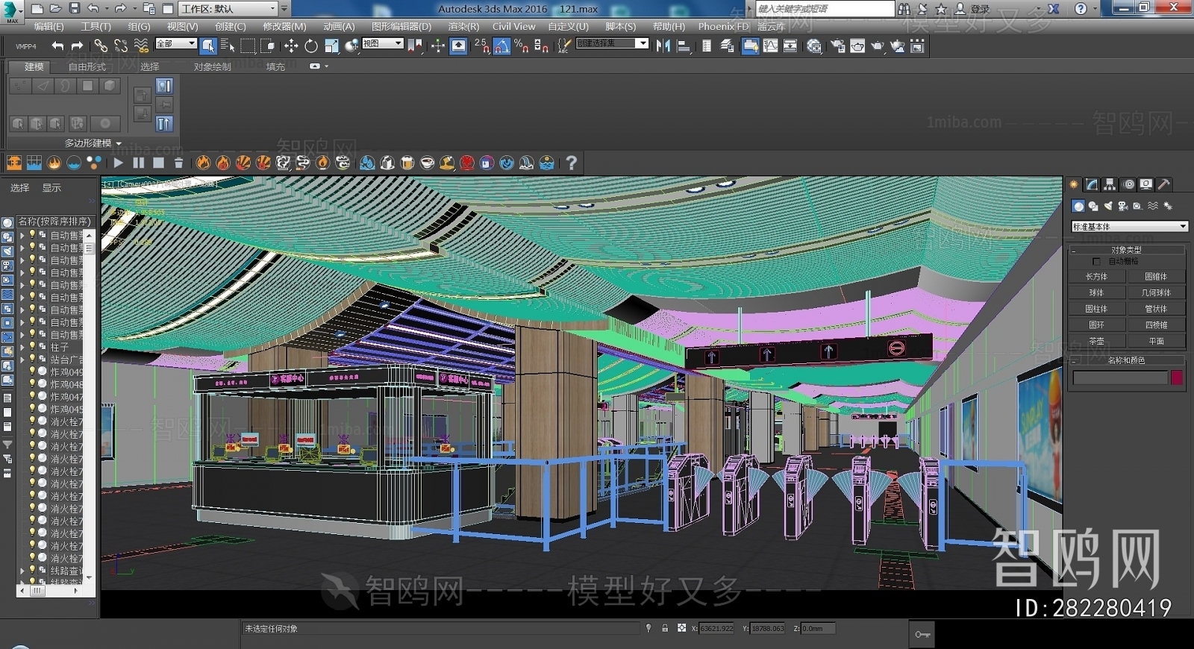This screenshot has height=649, width=1194.
Task: Expand the 站台广告 tree item arrow
Action: 22,360
